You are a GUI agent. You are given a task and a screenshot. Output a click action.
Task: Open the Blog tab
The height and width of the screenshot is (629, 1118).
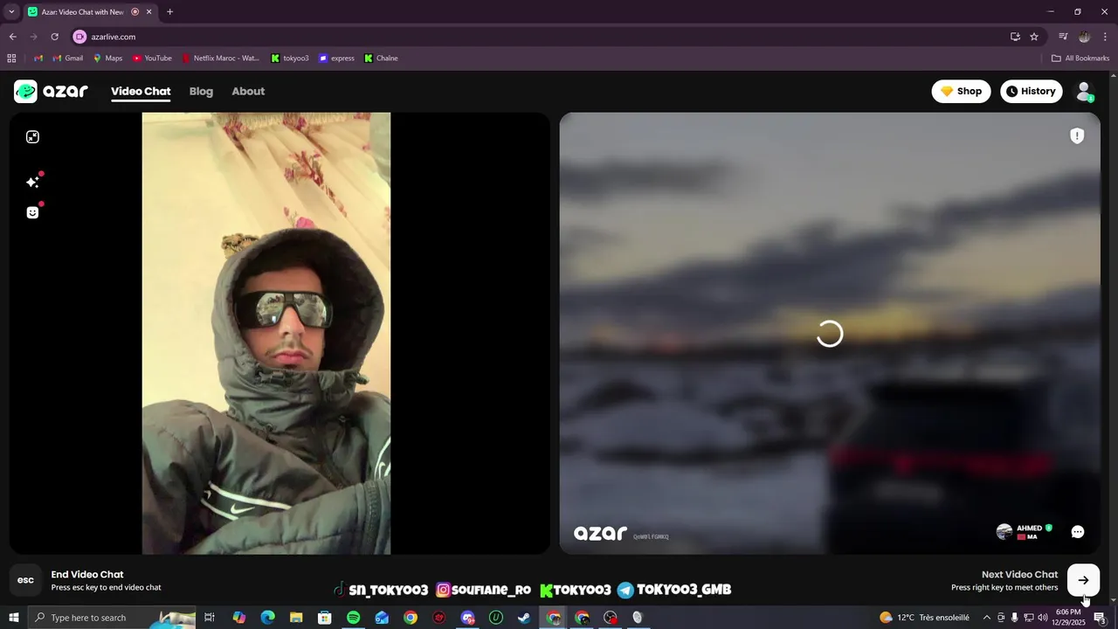201,91
